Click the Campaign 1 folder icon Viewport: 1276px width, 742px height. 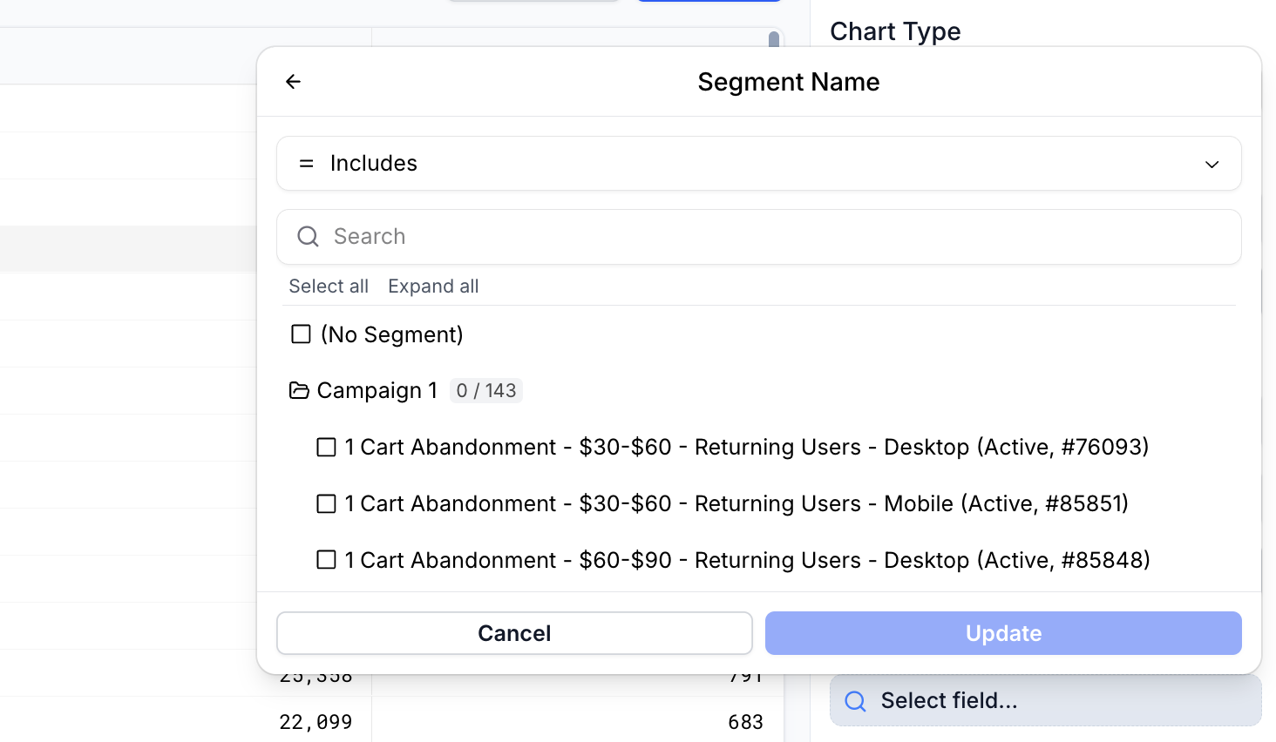(299, 391)
